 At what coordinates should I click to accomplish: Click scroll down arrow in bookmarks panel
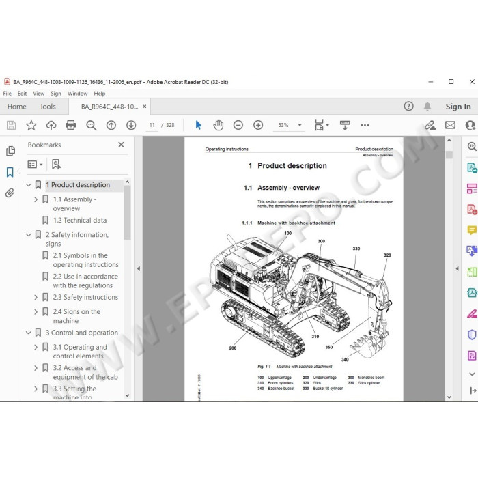click(128, 395)
